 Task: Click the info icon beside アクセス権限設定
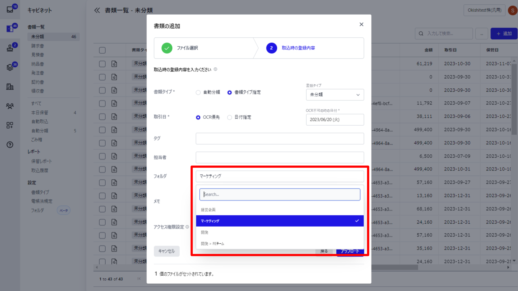(187, 227)
